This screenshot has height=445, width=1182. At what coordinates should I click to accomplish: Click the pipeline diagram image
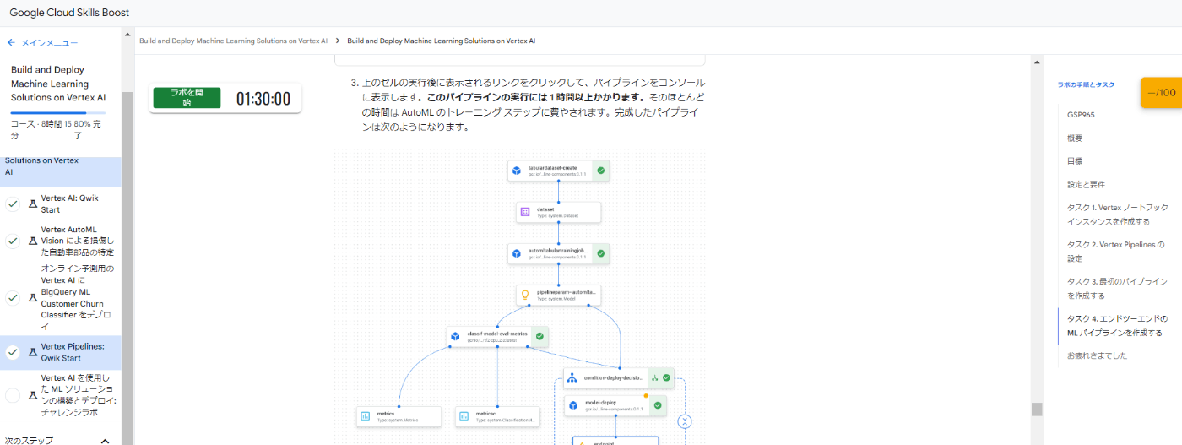(520, 297)
